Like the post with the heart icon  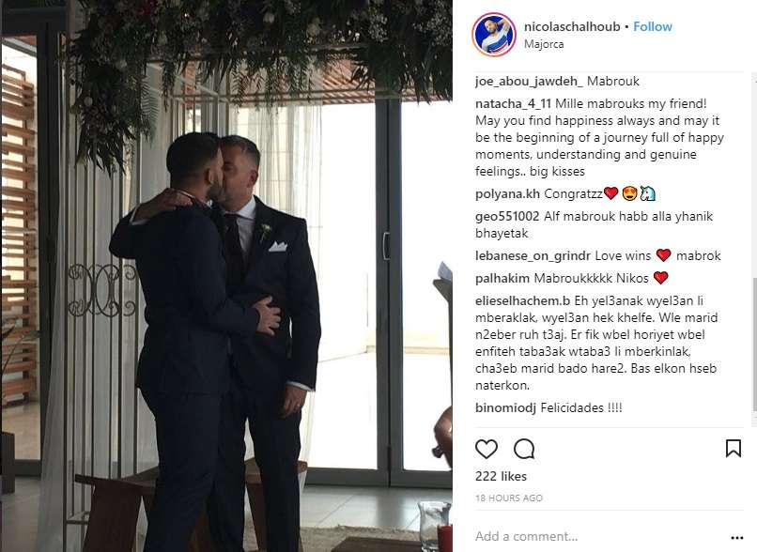pos(487,450)
